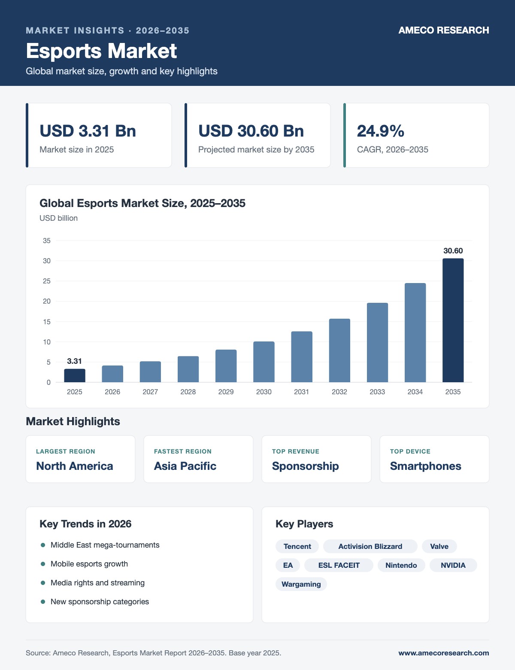
Task: Click the 2027 bar in the chart
Action: (x=150, y=372)
